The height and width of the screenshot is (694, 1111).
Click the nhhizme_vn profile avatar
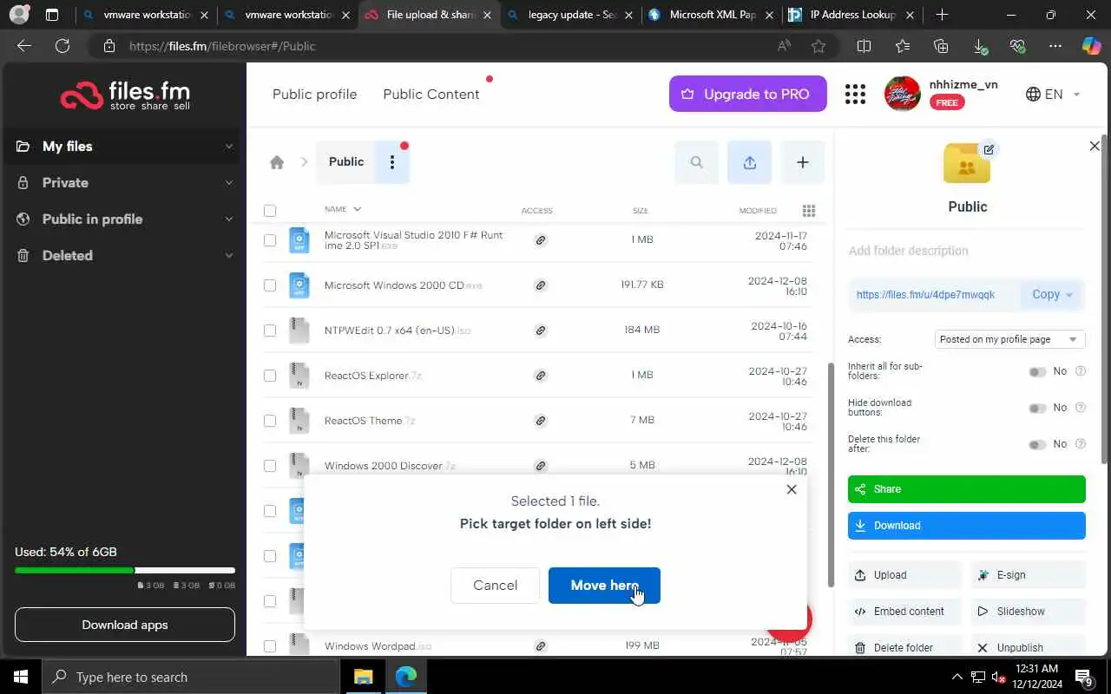[x=902, y=94]
